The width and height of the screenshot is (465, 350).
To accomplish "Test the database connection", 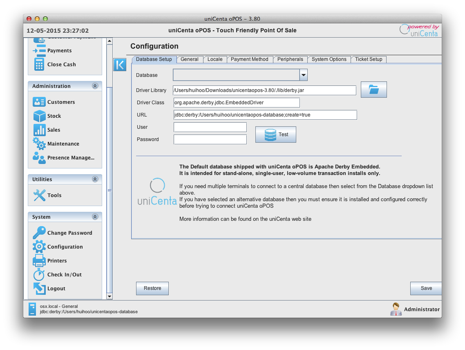I will [276, 135].
